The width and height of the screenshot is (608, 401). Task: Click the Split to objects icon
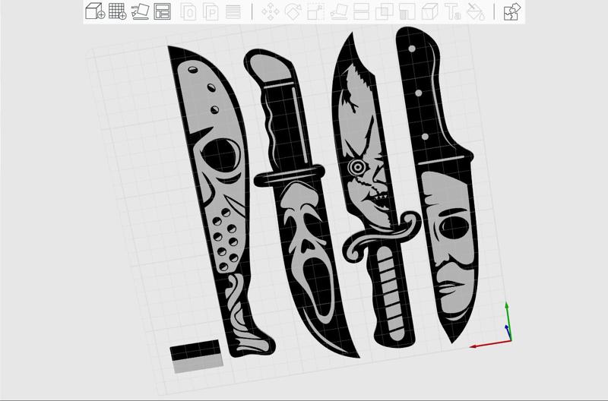click(188, 11)
